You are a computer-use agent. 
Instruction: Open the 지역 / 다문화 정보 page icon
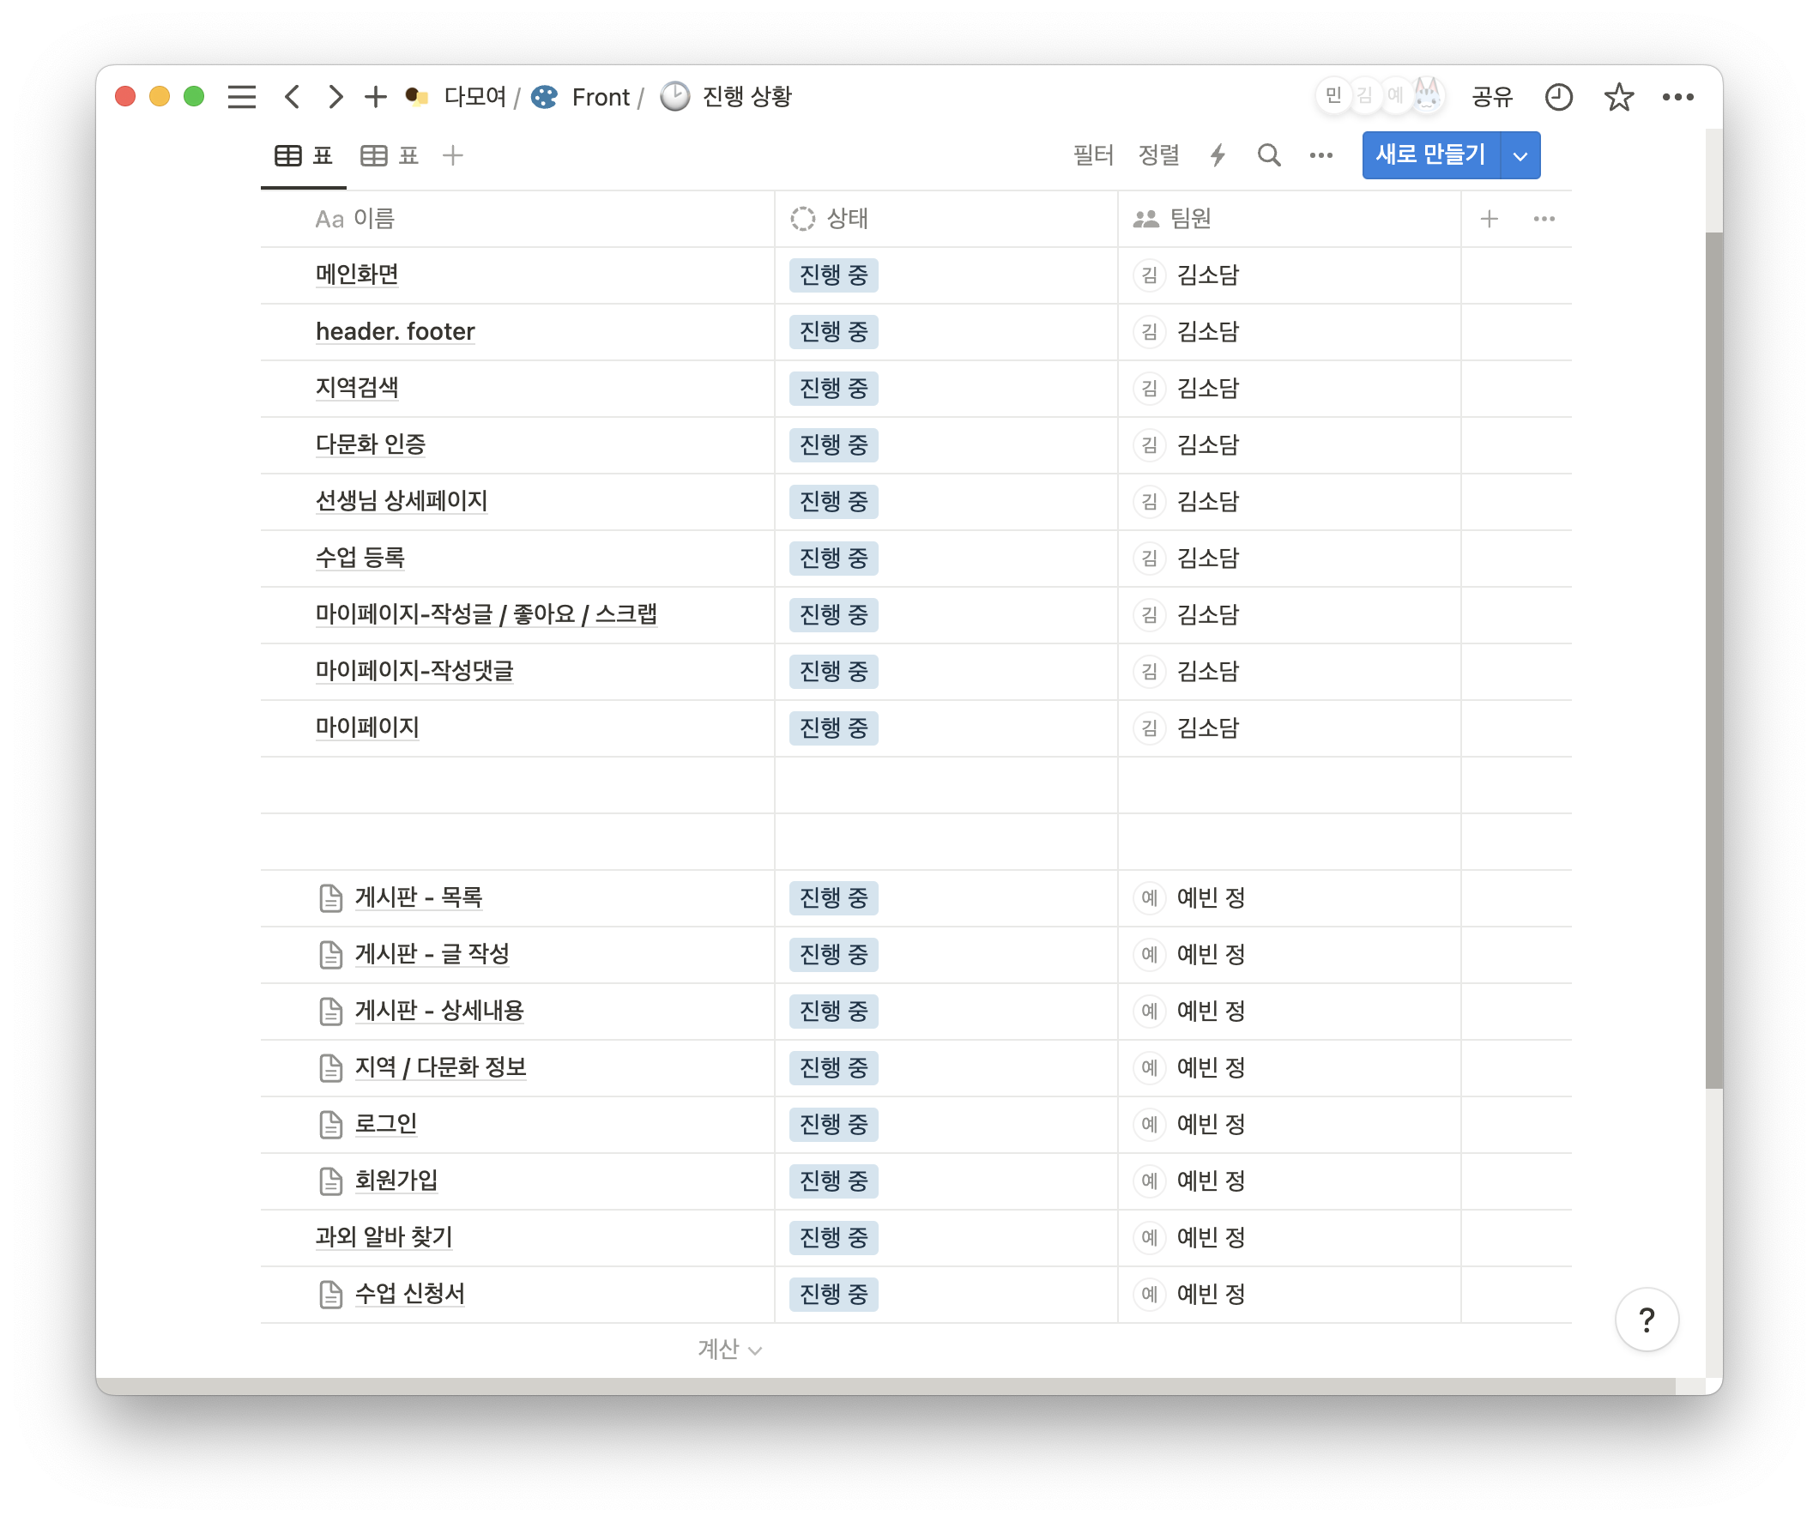(x=331, y=1068)
